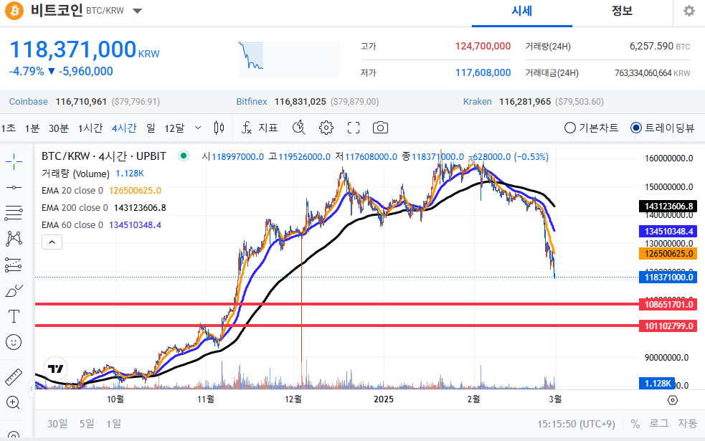Open the Fibonacci retracement tool
705x441 pixels.
pos(14,213)
